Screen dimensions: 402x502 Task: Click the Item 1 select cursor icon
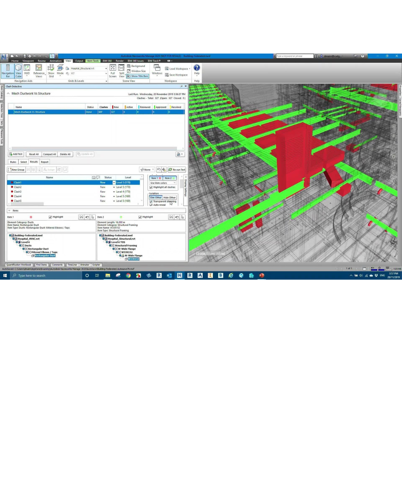click(93, 217)
